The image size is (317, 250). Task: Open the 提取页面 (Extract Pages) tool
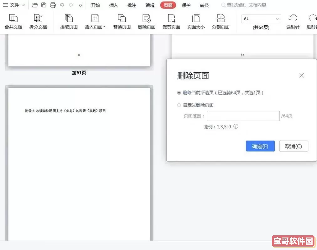[69, 21]
